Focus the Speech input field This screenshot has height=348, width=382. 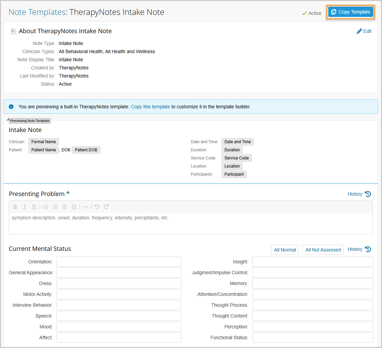point(119,316)
